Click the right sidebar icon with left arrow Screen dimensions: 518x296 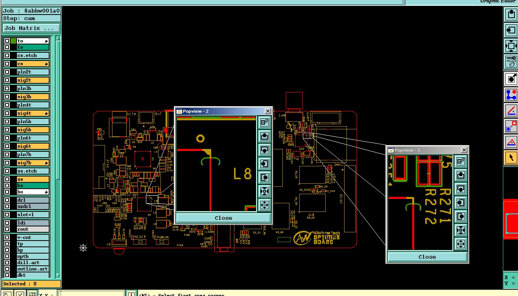511,30
